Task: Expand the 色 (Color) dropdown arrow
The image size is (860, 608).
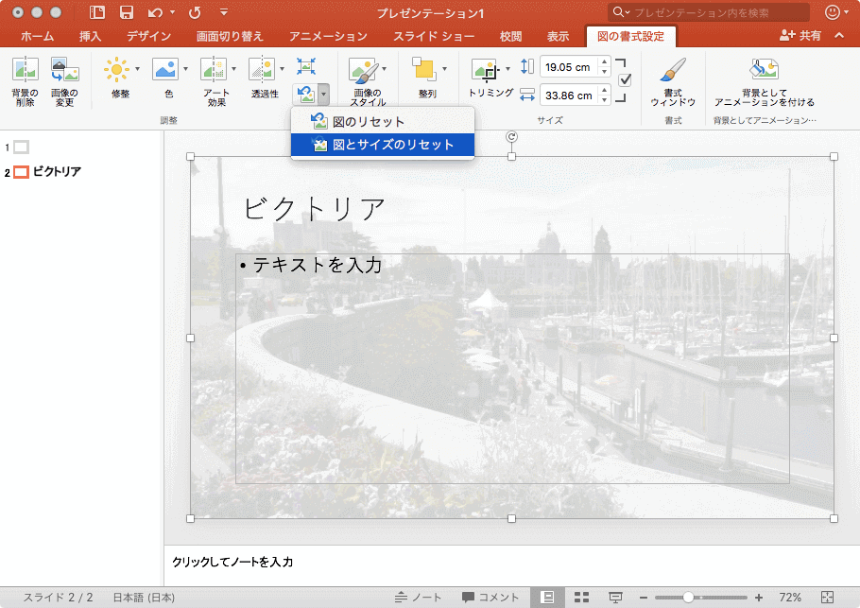Action: pos(185,69)
